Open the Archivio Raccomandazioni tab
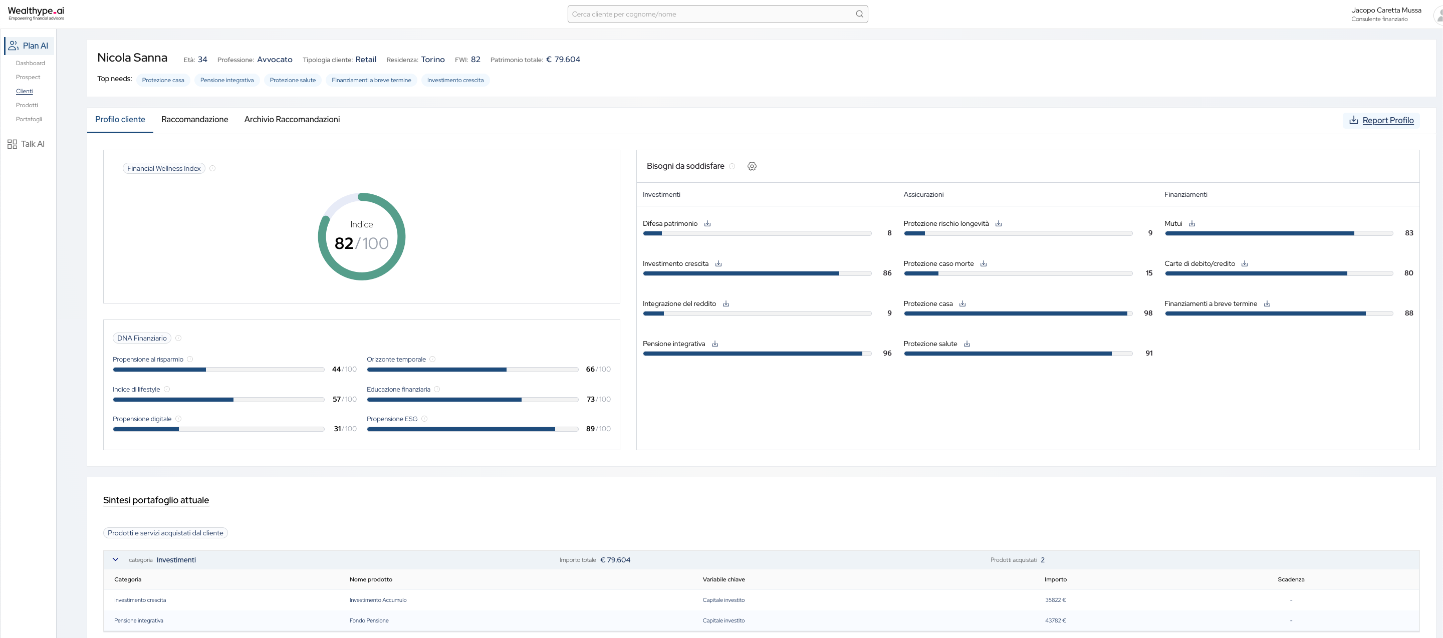Image resolution: width=1443 pixels, height=638 pixels. (292, 120)
